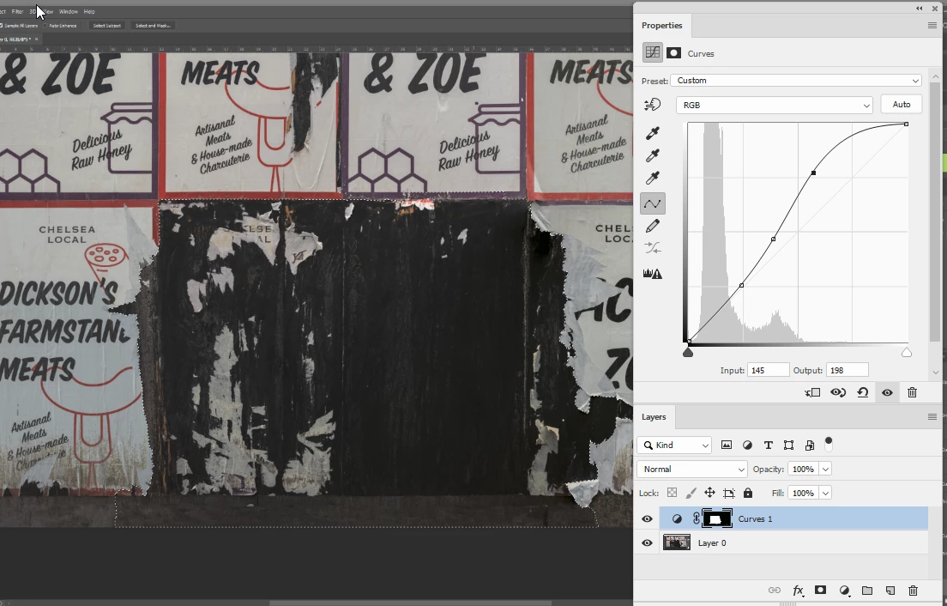Screen dimensions: 947x606
Task: Hide the Curves 1 layer
Action: point(647,519)
